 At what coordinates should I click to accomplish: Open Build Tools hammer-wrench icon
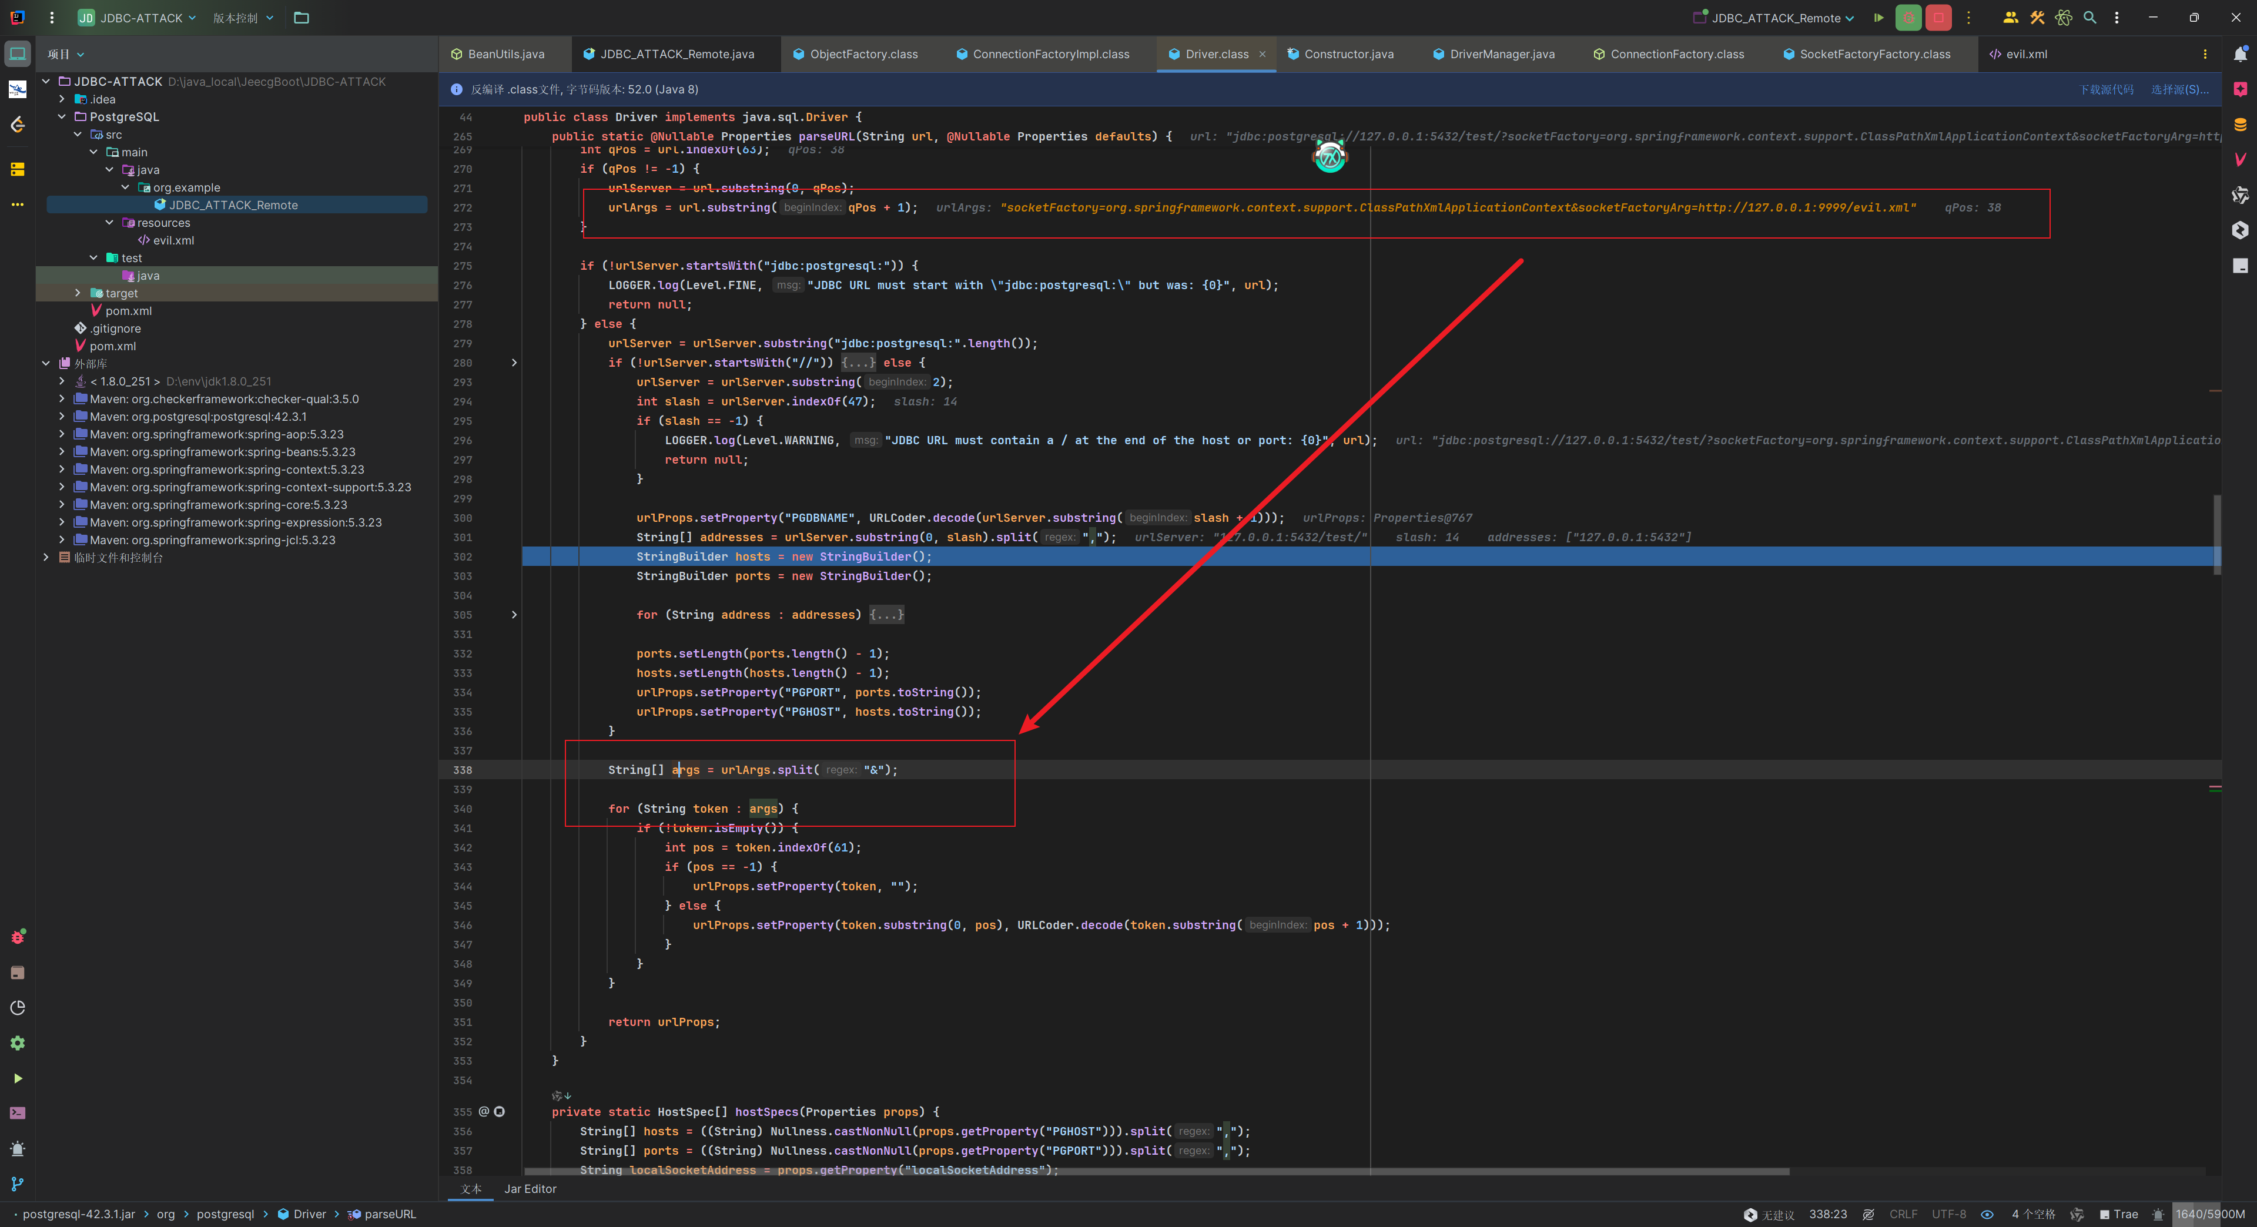tap(2037, 18)
